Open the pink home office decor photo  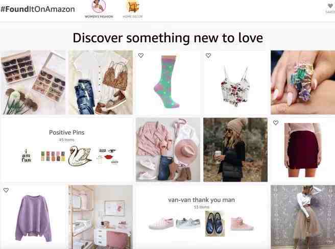tap(101, 217)
